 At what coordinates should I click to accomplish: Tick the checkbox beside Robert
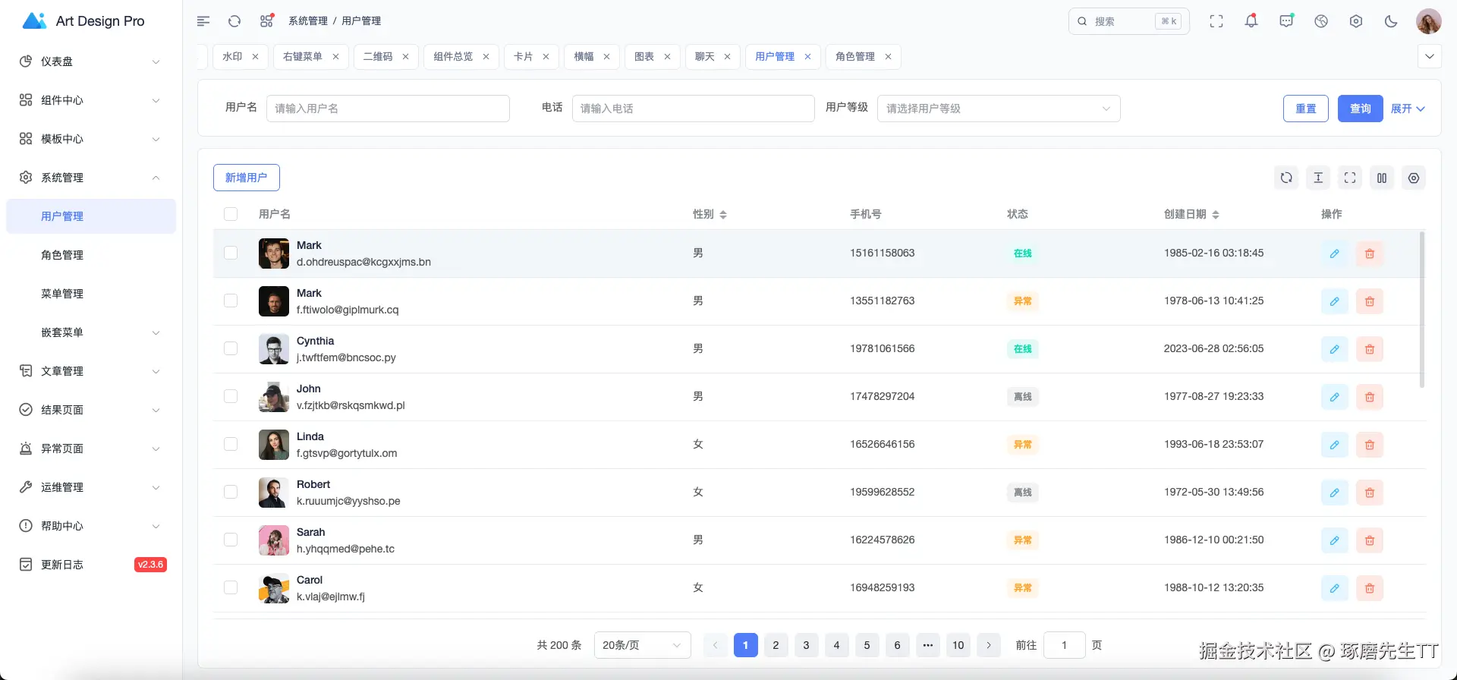[231, 492]
